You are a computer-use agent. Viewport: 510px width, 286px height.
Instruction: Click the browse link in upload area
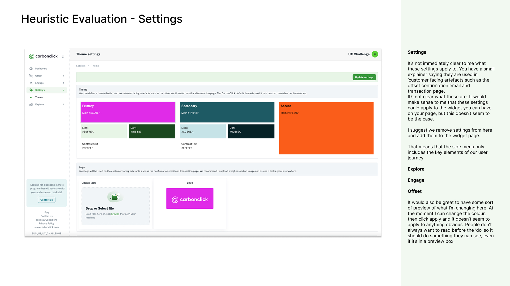(x=115, y=214)
